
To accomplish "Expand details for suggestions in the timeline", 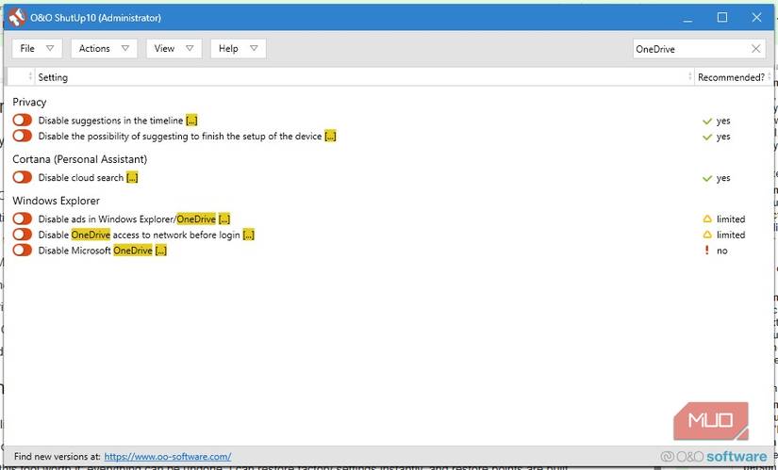I will pyautogui.click(x=191, y=121).
